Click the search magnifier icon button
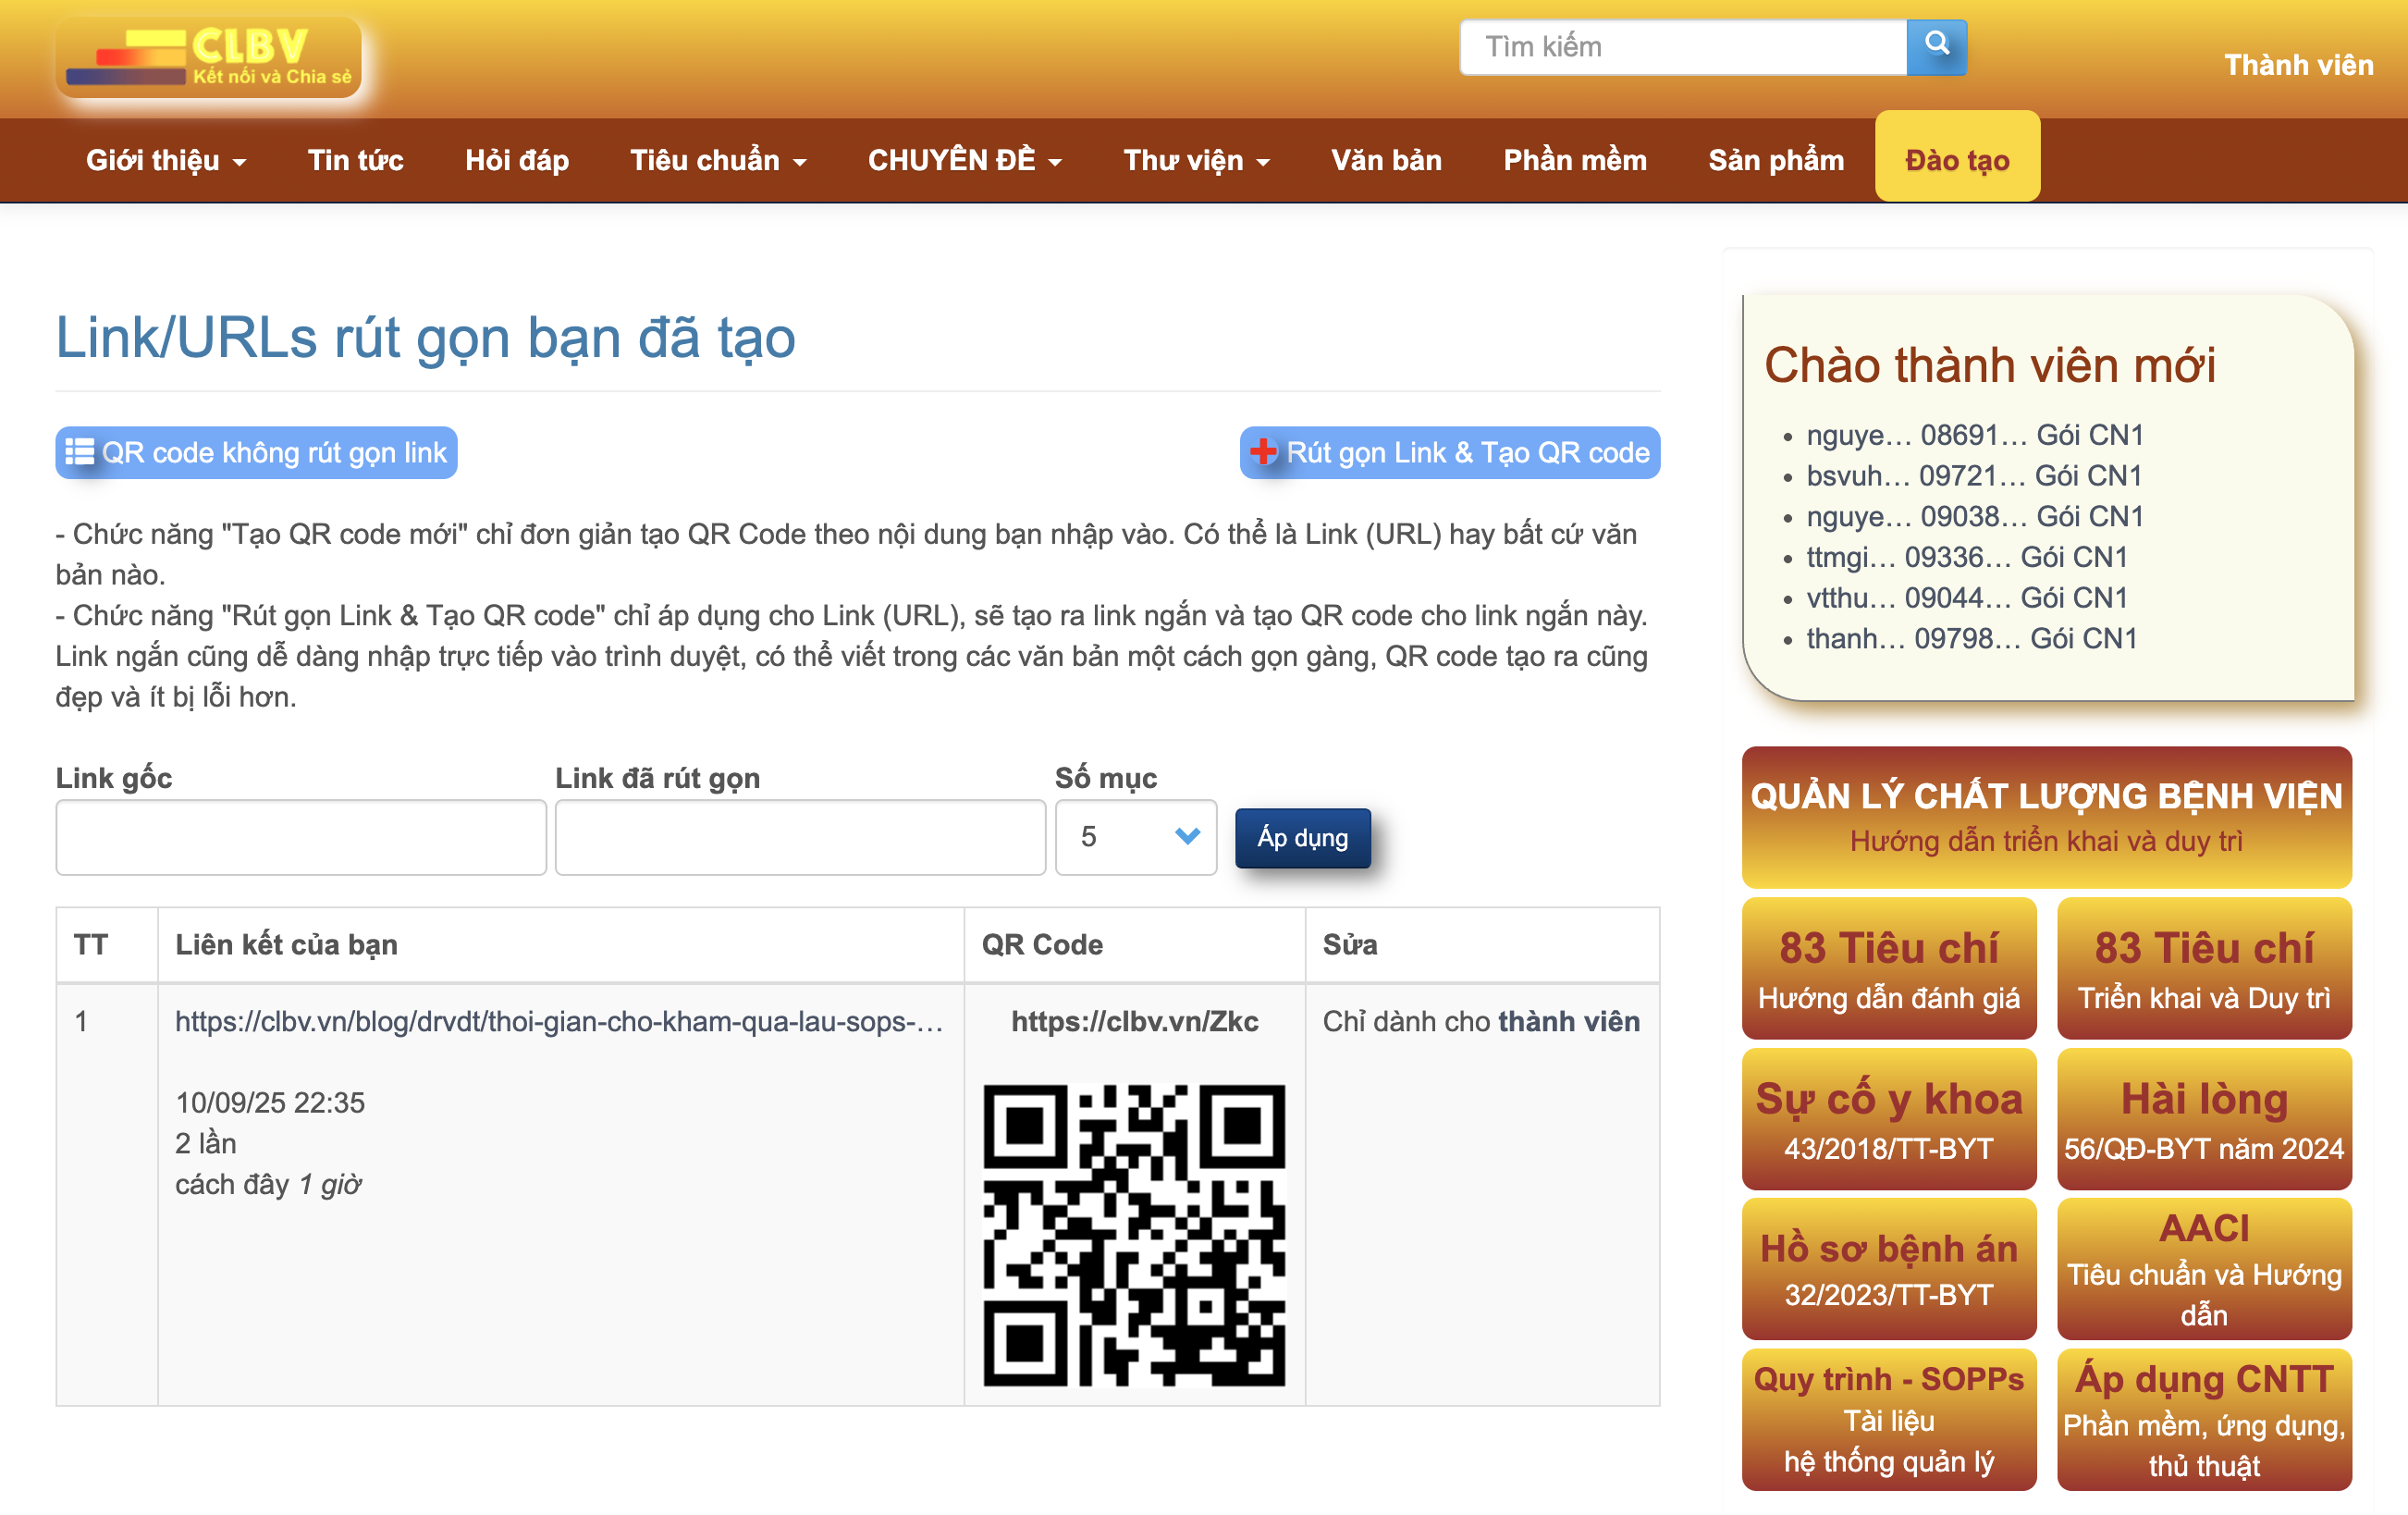Screen dimensions: 2408x1515 tap(1936, 46)
